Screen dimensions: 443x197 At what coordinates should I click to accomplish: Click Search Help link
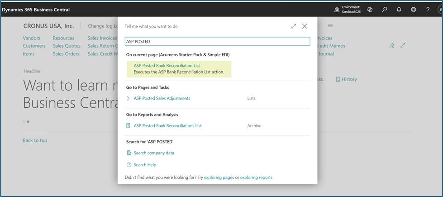pos(145,165)
